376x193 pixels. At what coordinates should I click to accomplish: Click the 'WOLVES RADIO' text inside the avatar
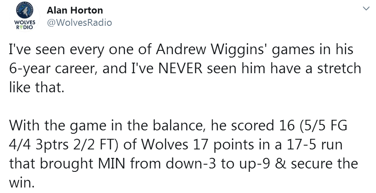pos(25,25)
